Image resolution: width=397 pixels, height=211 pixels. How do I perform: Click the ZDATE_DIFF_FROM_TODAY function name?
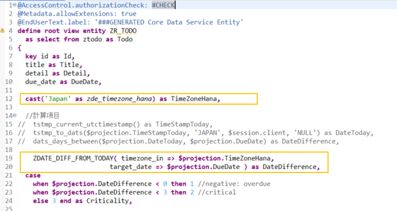click(x=73, y=158)
